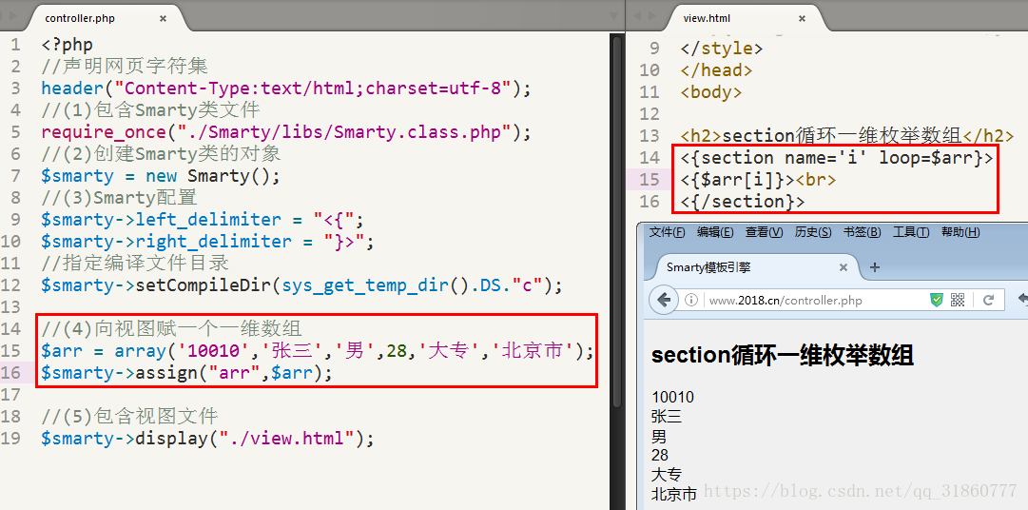Open the Firefox 历史(S) menu
This screenshot has height=510, width=1028.
click(x=813, y=232)
